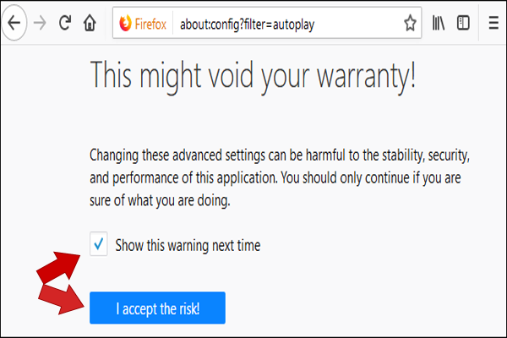
Task: Uncheck the warning checkbox box
Action: tap(99, 245)
